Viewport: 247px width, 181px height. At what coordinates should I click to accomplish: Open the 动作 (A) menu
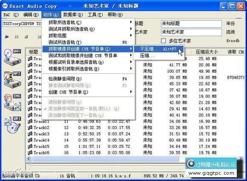pos(51,15)
